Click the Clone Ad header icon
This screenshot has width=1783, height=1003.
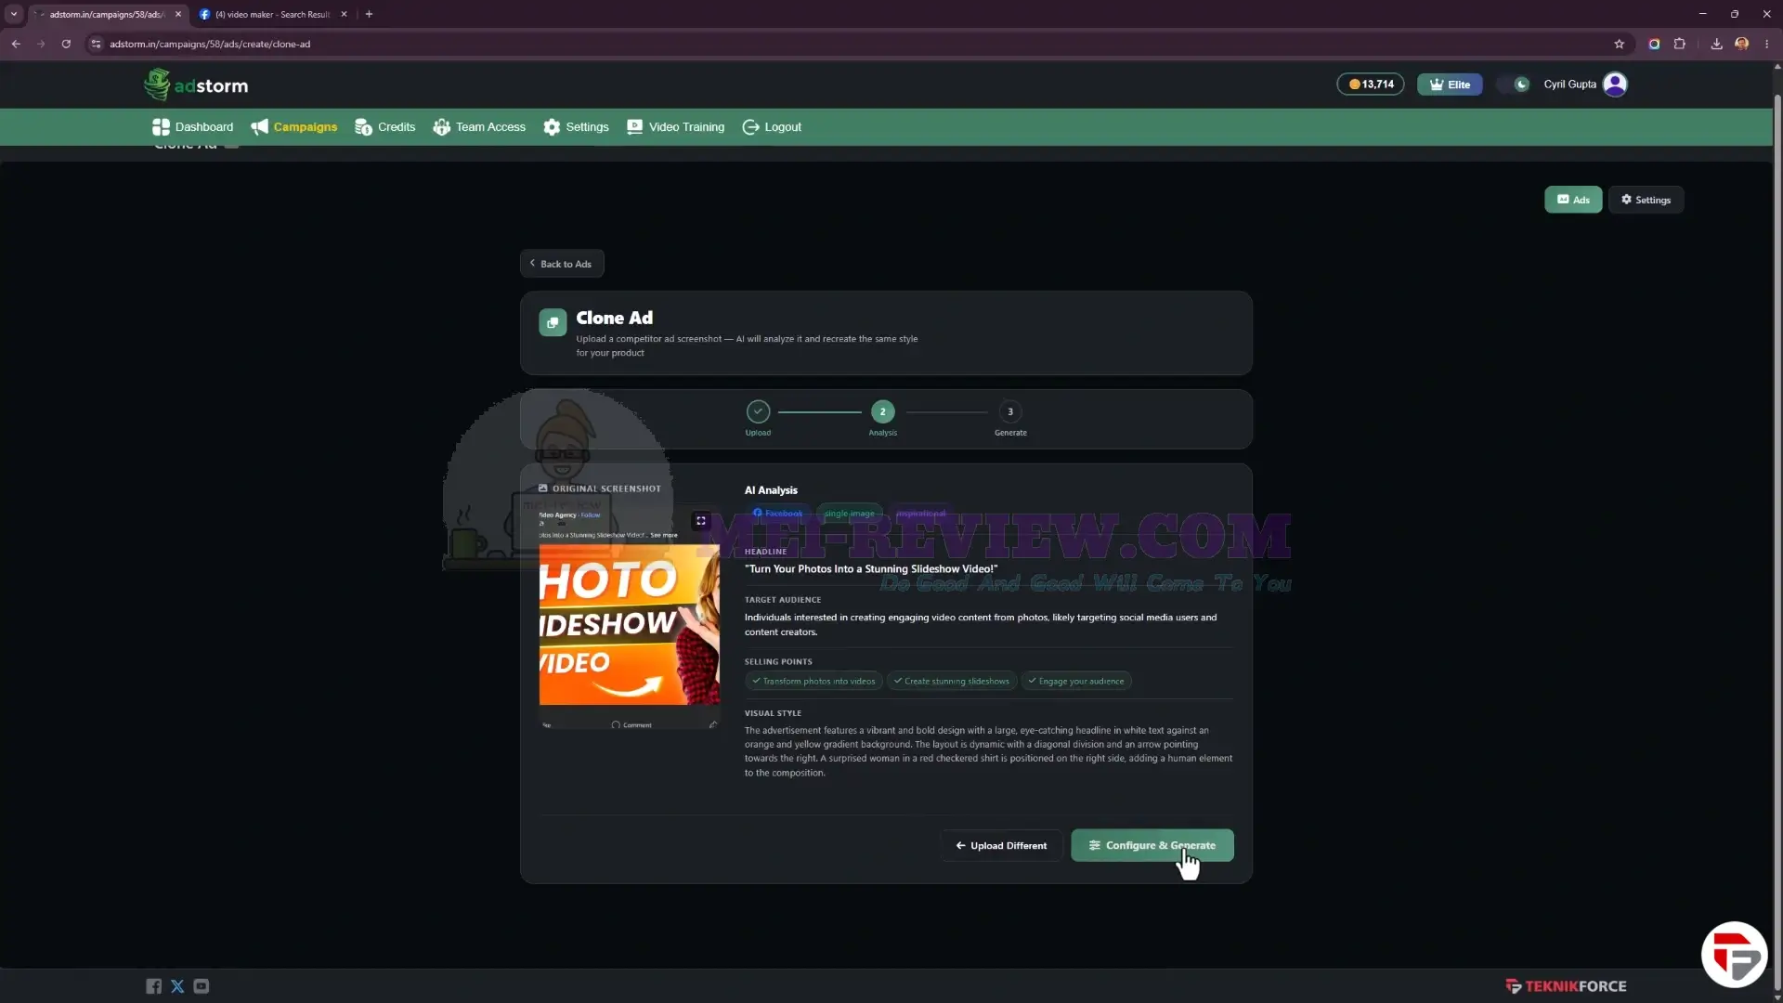coord(553,322)
